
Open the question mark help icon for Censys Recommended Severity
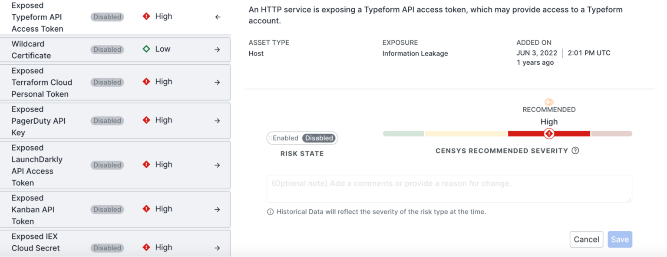coord(575,151)
